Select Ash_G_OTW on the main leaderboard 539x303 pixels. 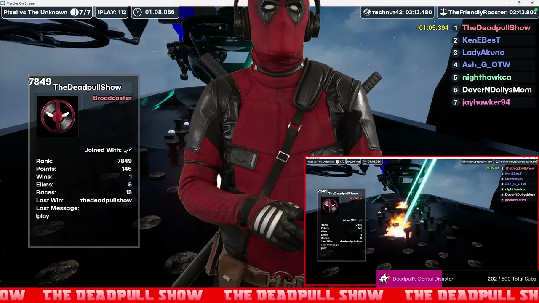coord(486,65)
